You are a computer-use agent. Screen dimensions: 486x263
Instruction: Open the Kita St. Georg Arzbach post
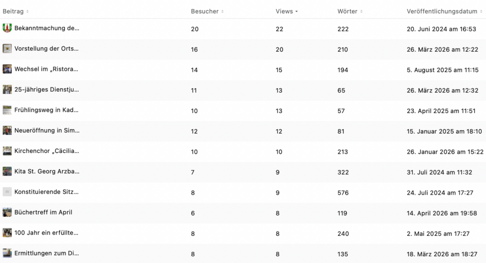pyautogui.click(x=47, y=172)
